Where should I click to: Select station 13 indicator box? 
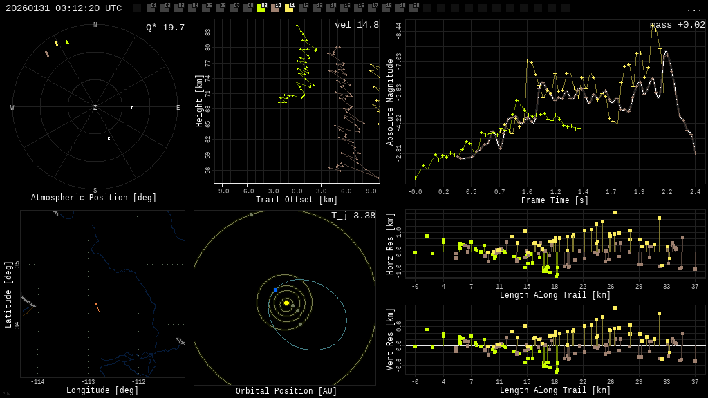tap(316, 8)
